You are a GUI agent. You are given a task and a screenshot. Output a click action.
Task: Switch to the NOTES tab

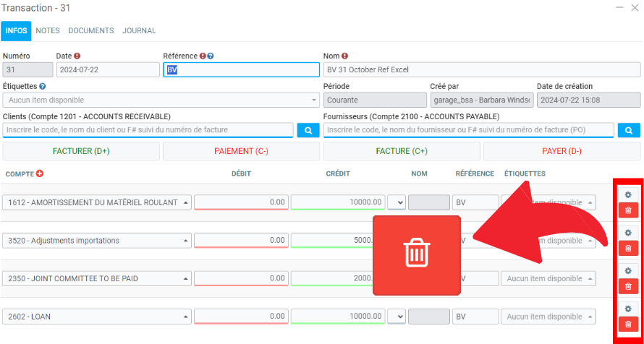pyautogui.click(x=48, y=31)
